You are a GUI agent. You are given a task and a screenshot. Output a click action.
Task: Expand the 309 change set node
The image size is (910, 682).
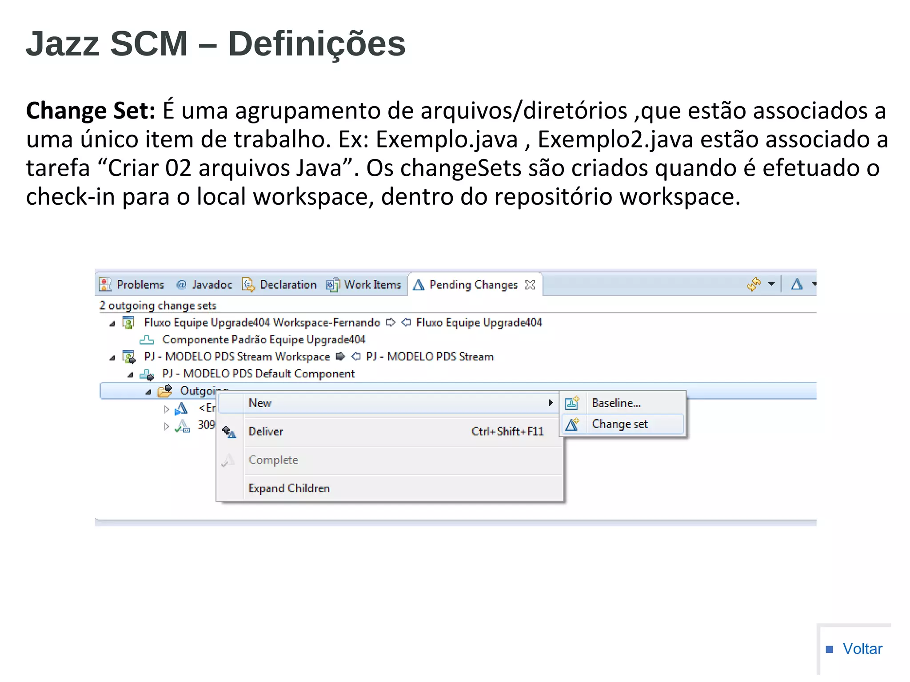pyautogui.click(x=166, y=426)
